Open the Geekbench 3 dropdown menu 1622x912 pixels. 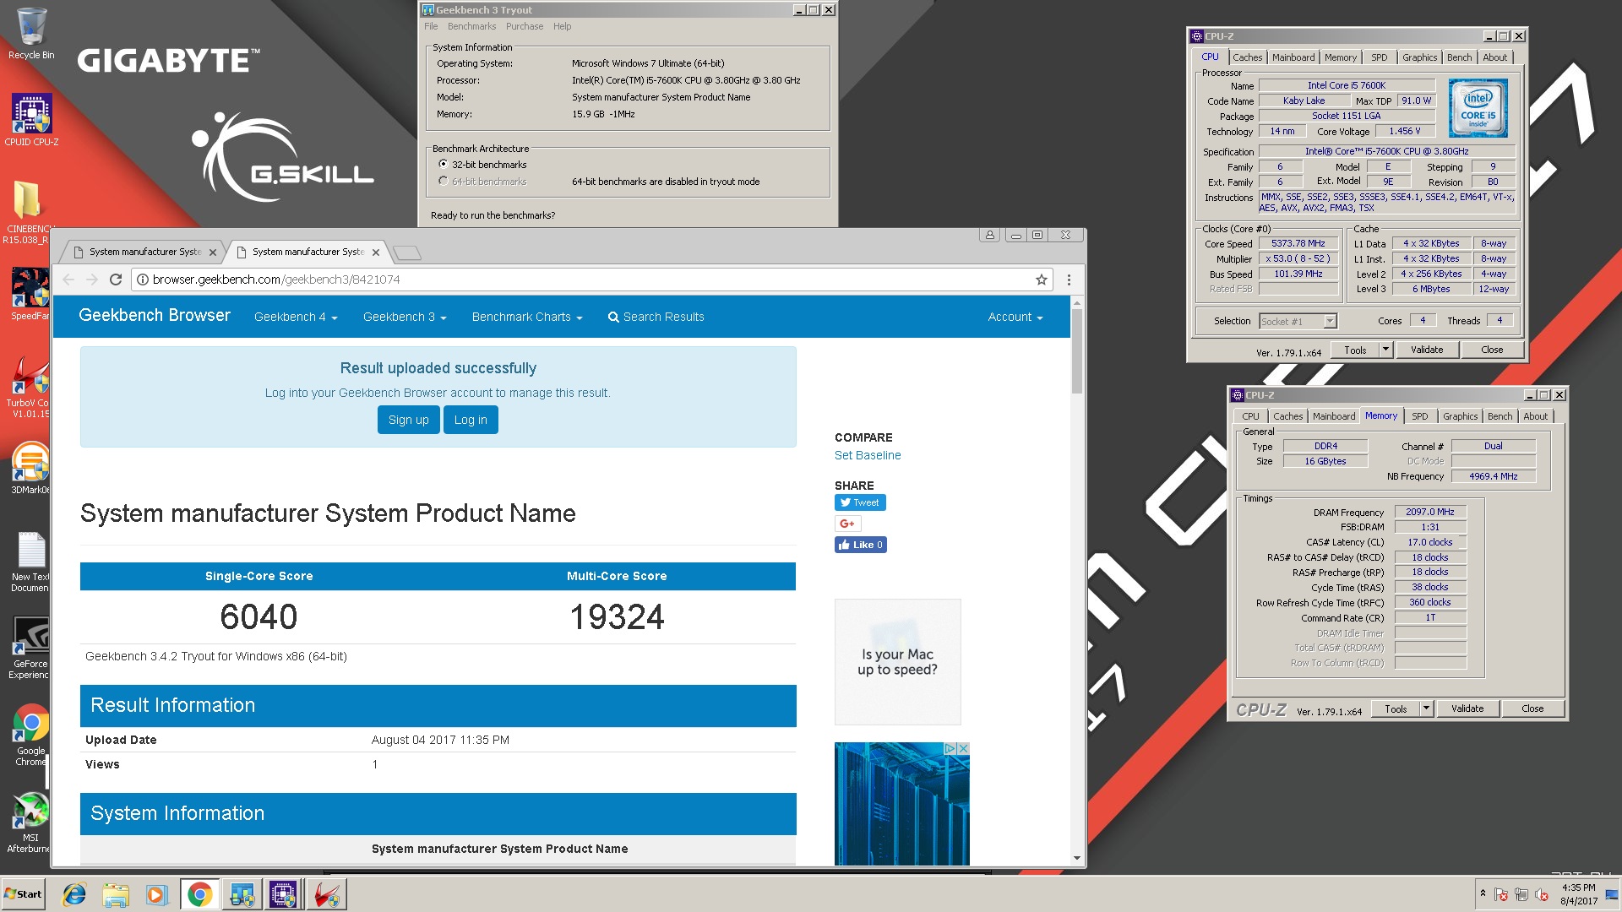tap(405, 317)
